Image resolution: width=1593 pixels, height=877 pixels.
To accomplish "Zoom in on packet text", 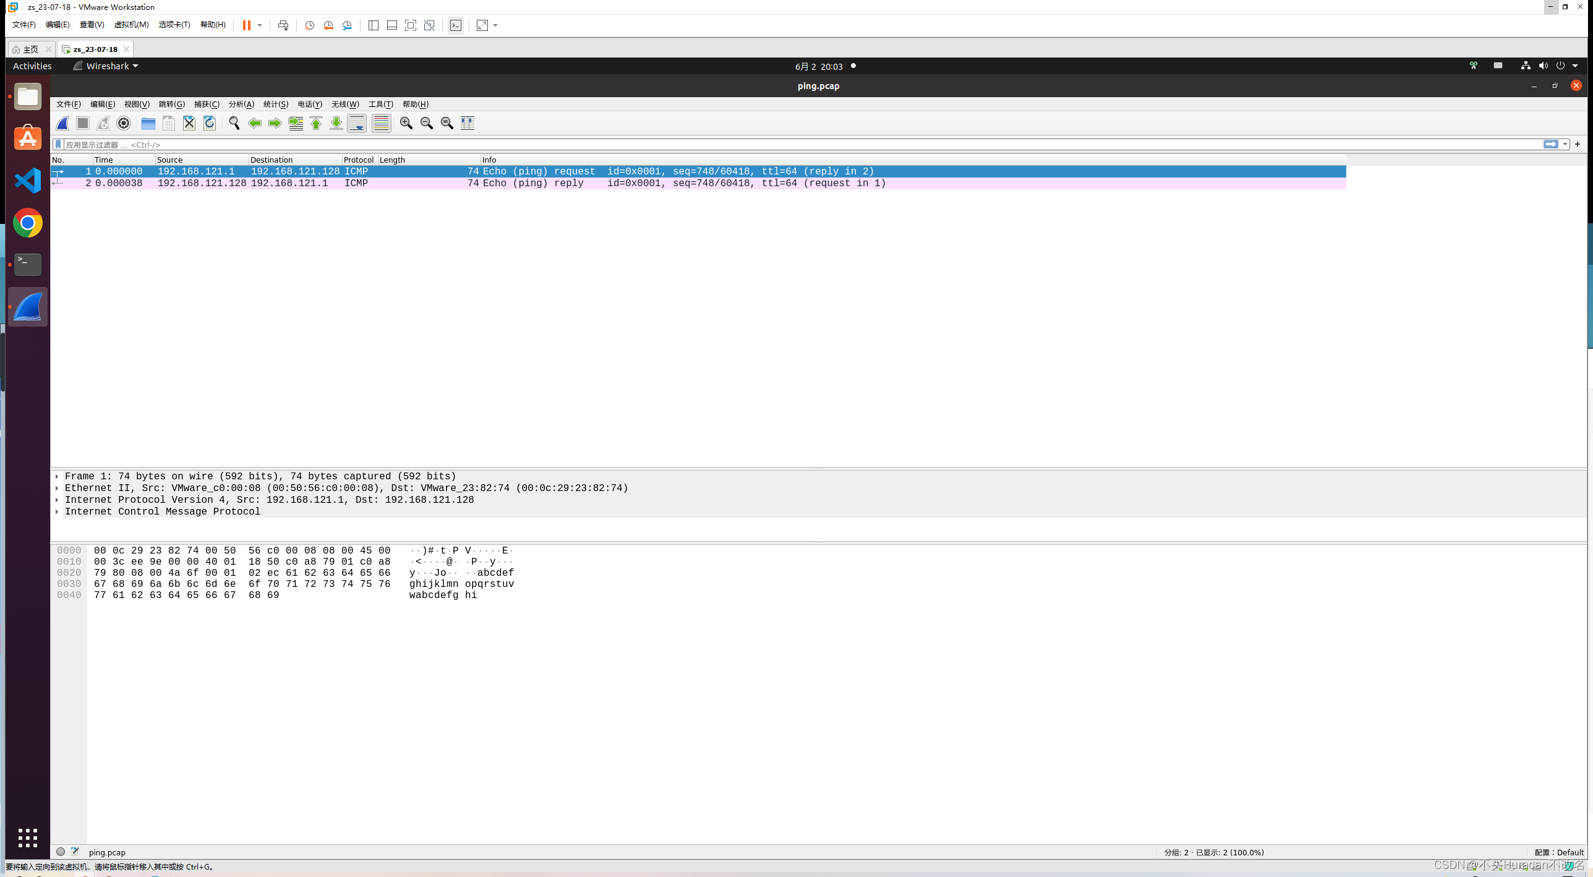I will tap(406, 123).
